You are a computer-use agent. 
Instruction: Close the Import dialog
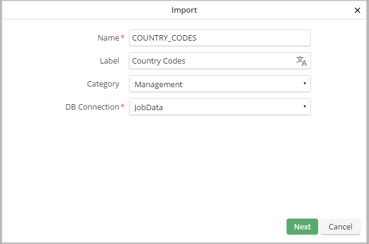(357, 10)
